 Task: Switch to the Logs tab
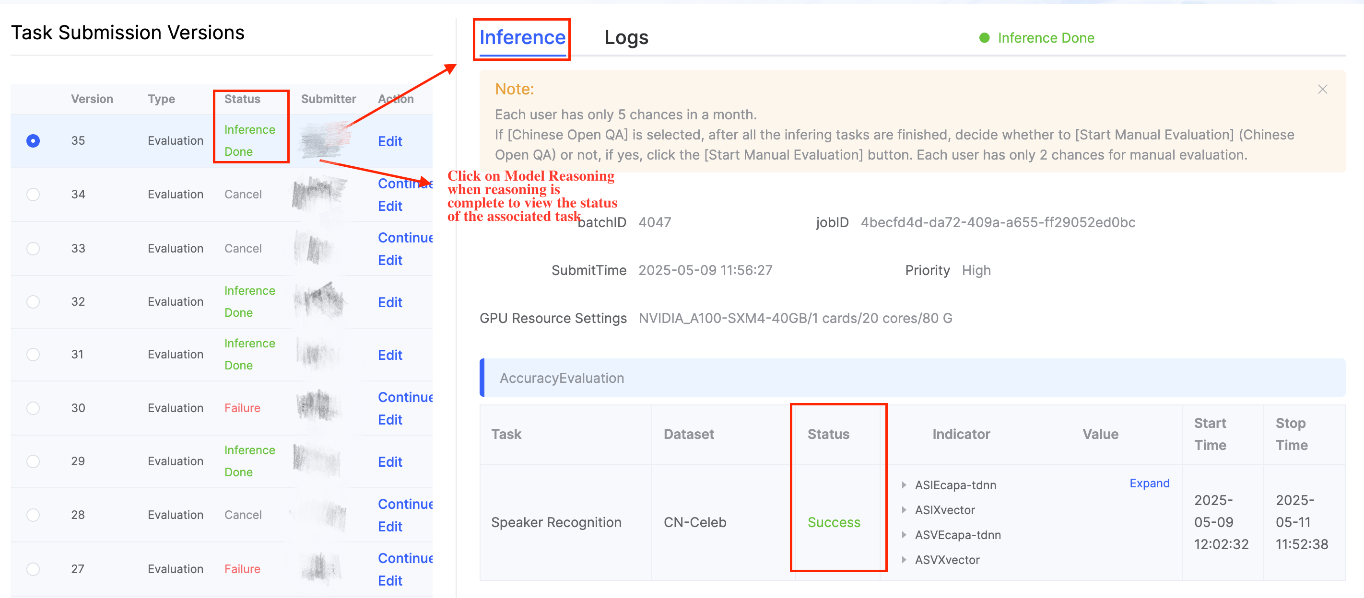click(626, 38)
